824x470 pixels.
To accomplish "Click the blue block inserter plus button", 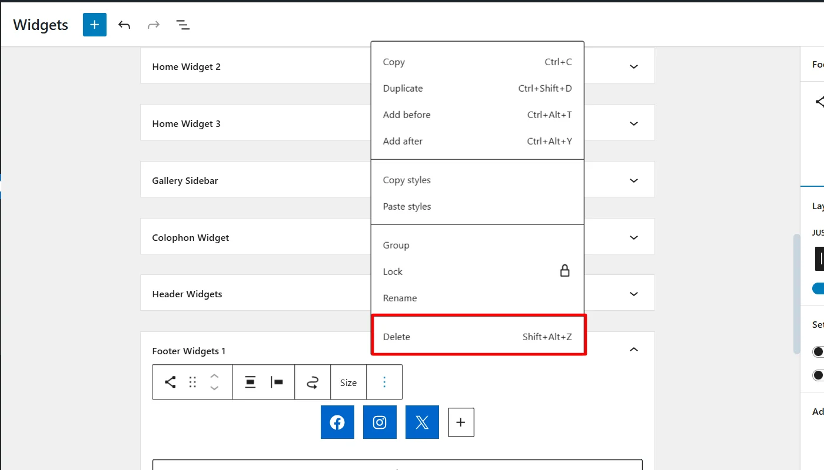I will [95, 25].
